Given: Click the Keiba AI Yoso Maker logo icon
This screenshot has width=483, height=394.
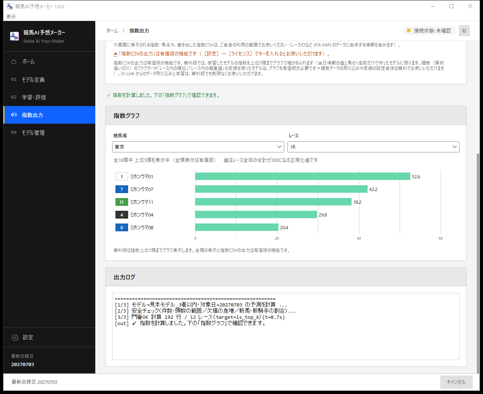Looking at the screenshot, I should (x=14, y=36).
